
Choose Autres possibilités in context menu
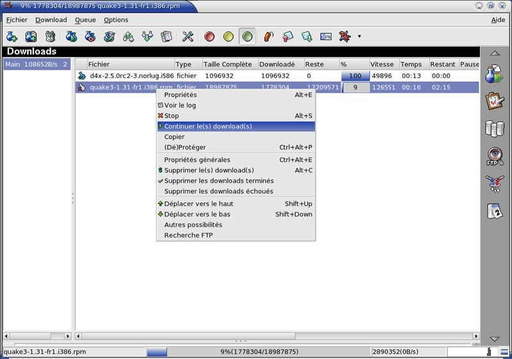click(x=236, y=225)
